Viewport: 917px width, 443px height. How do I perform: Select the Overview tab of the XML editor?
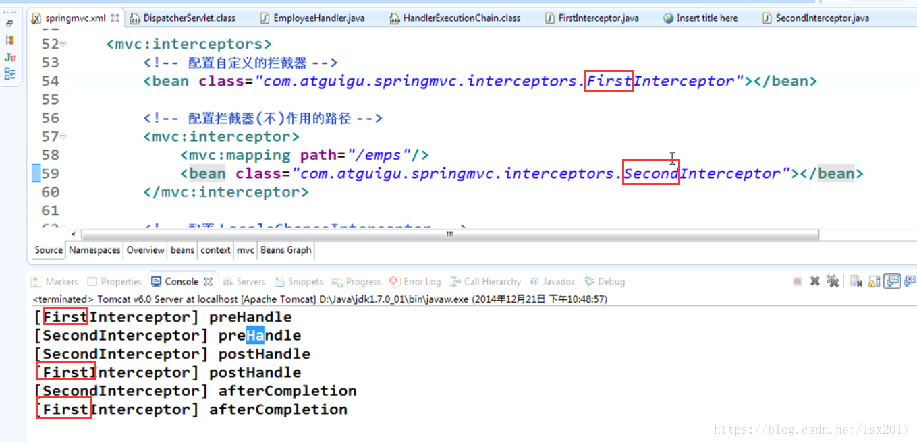click(x=145, y=250)
